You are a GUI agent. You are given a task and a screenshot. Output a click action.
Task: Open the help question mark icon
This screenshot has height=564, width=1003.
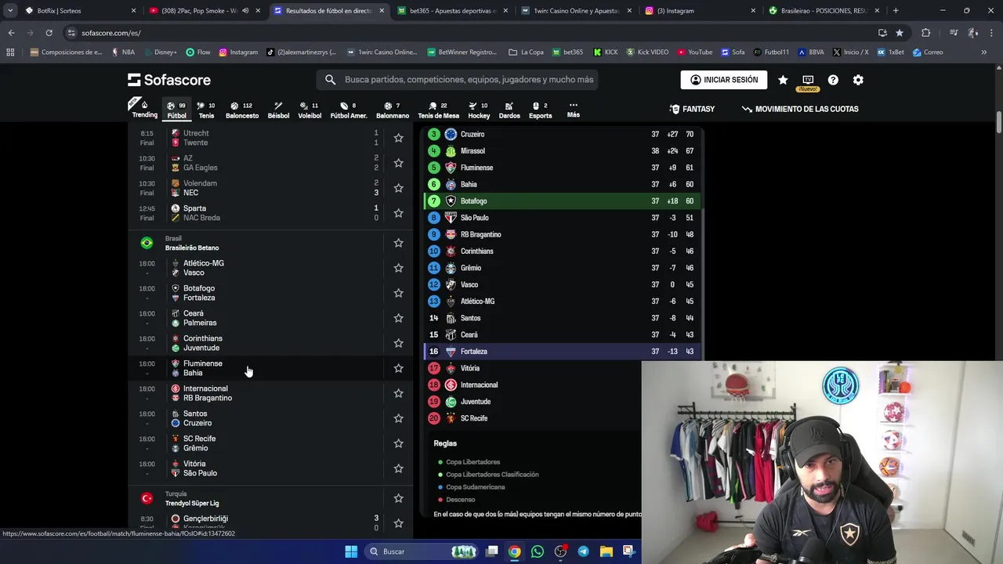tap(833, 80)
